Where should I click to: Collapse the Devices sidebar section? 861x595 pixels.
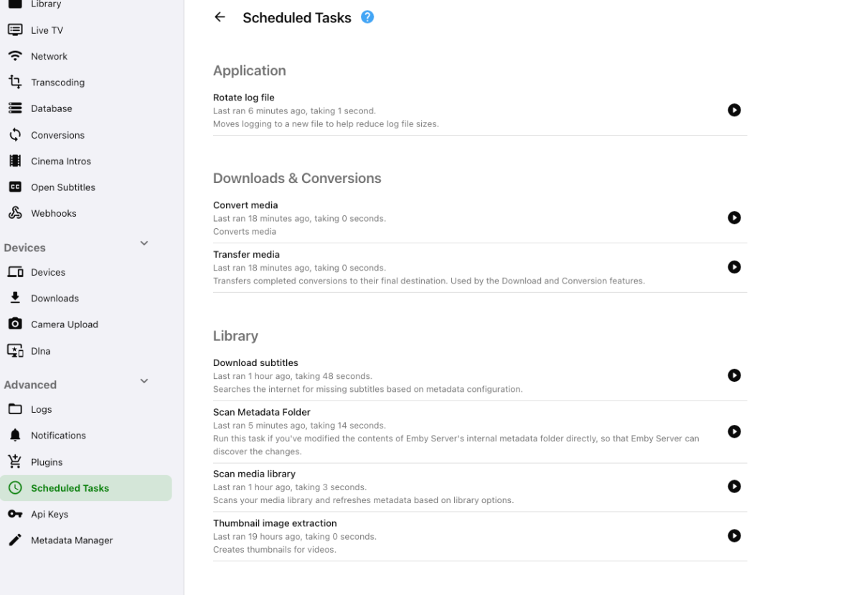[x=143, y=243]
